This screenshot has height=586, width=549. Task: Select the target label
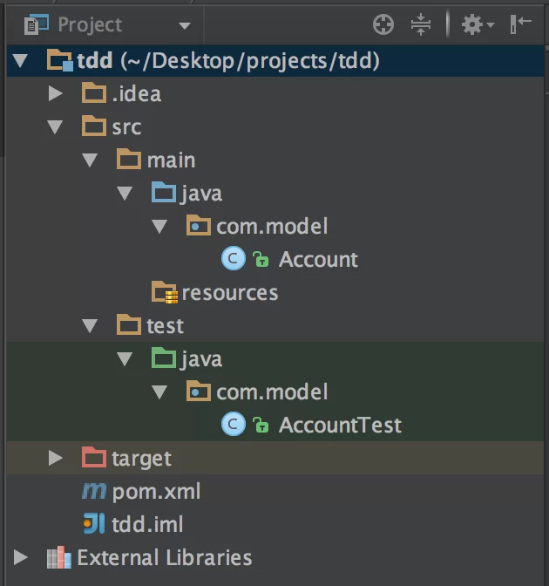(x=141, y=459)
